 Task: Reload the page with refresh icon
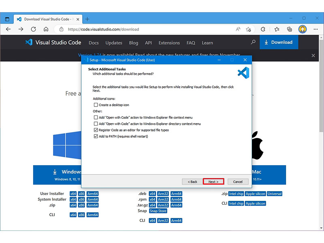tap(34, 29)
